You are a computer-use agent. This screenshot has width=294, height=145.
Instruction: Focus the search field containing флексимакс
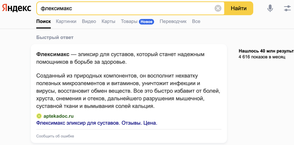click(x=124, y=9)
